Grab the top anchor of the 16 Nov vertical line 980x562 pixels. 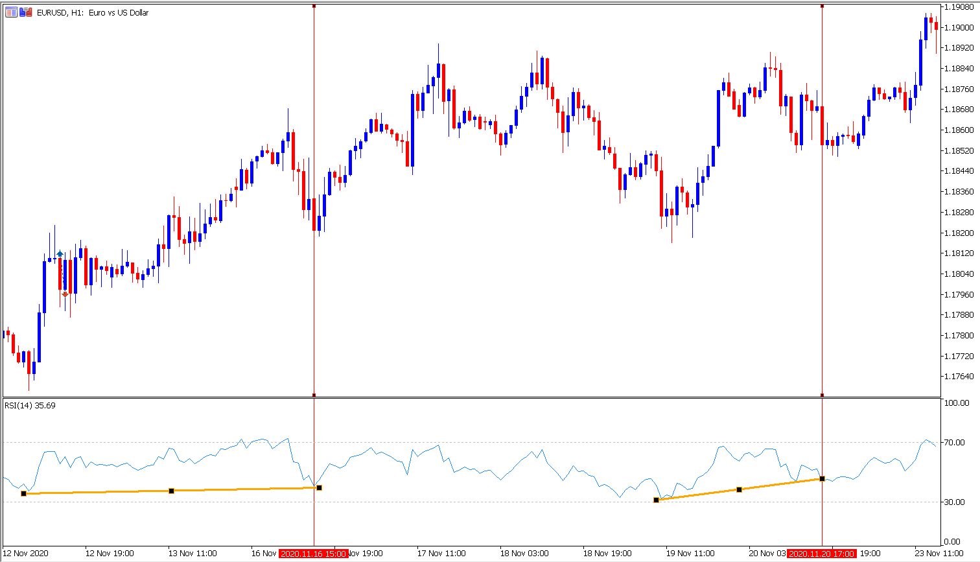click(x=314, y=6)
